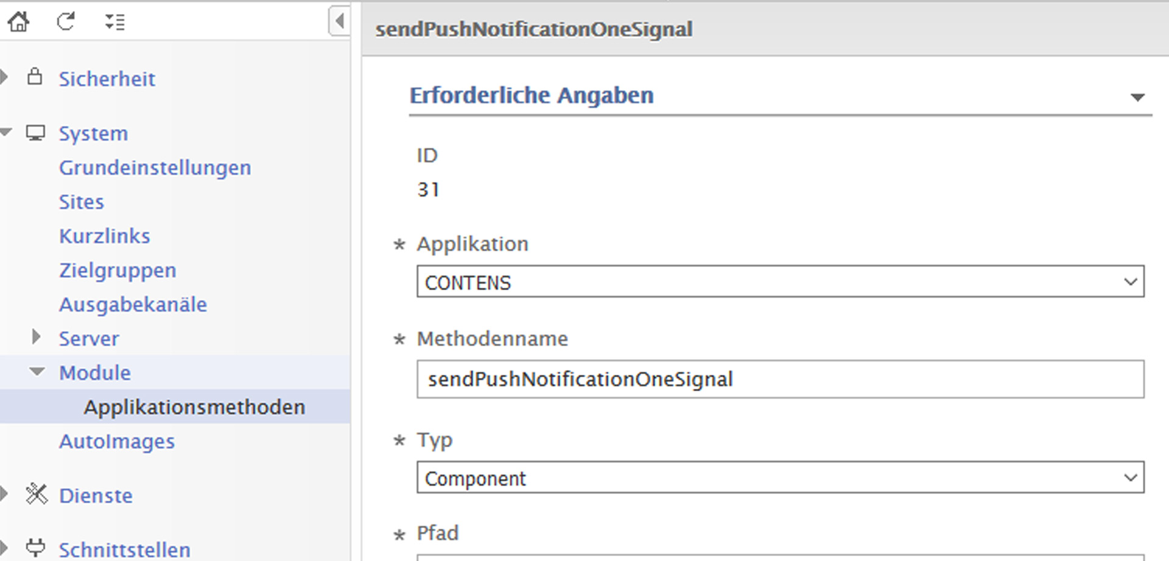Click the tools icon beside Dienste
Image resolution: width=1169 pixels, height=561 pixels.
point(37,494)
